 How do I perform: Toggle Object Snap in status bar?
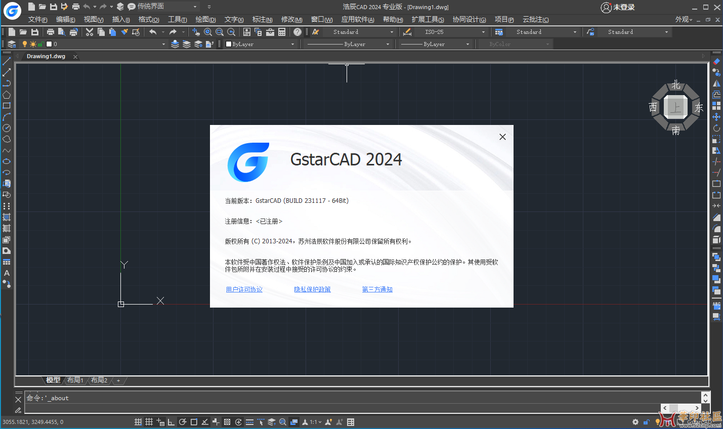pos(194,422)
